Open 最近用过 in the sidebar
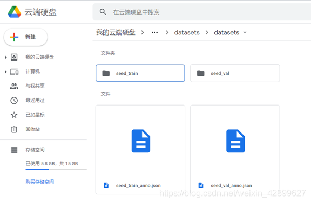The width and height of the screenshot is (311, 203). (x=35, y=100)
